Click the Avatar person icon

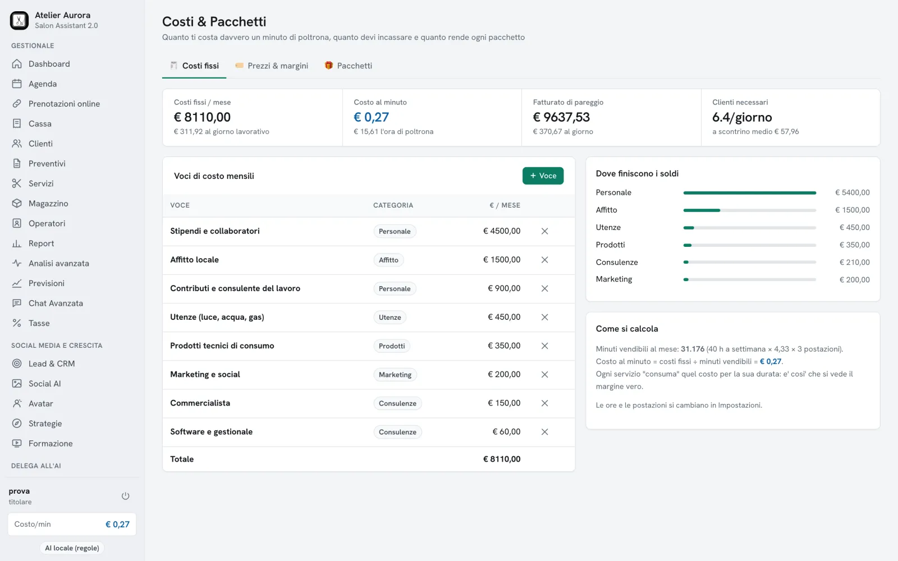coord(17,403)
